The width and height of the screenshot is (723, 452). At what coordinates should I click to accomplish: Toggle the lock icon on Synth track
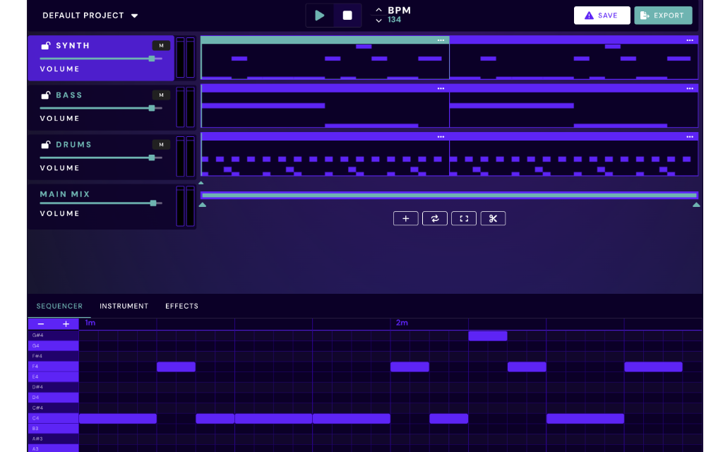tap(46, 46)
